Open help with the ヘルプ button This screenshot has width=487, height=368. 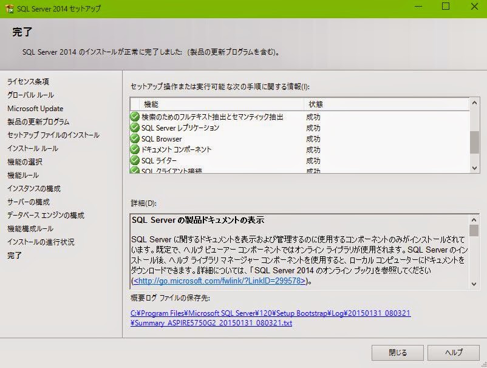454,352
